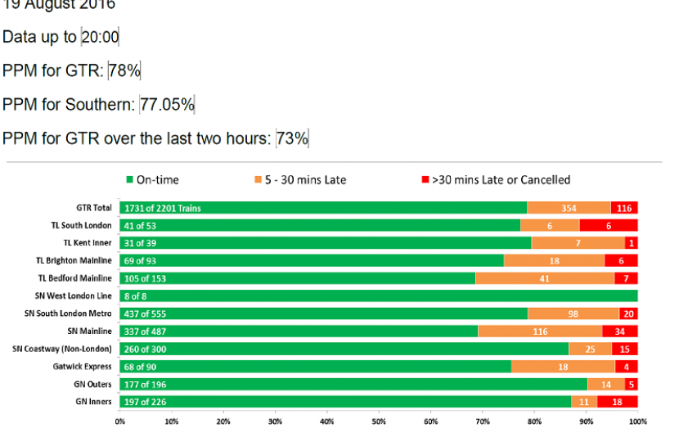The image size is (679, 442).
Task: Click the green On-time legend swatch
Action: click(129, 180)
